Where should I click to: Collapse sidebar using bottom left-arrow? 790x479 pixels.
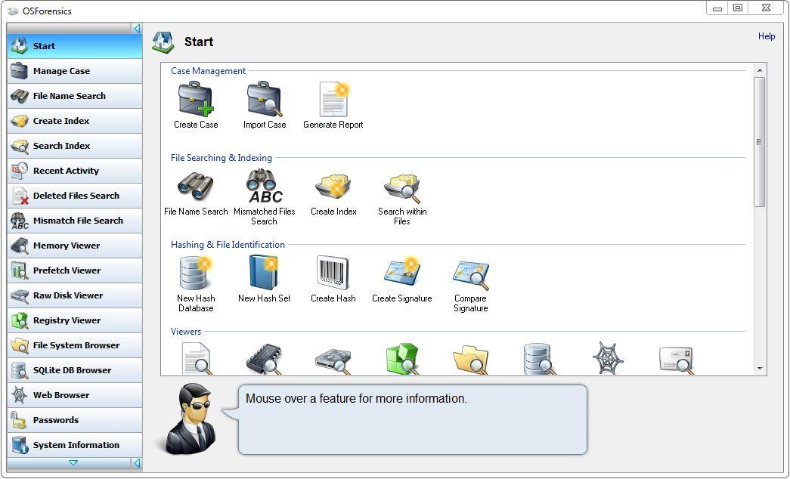coord(137,463)
